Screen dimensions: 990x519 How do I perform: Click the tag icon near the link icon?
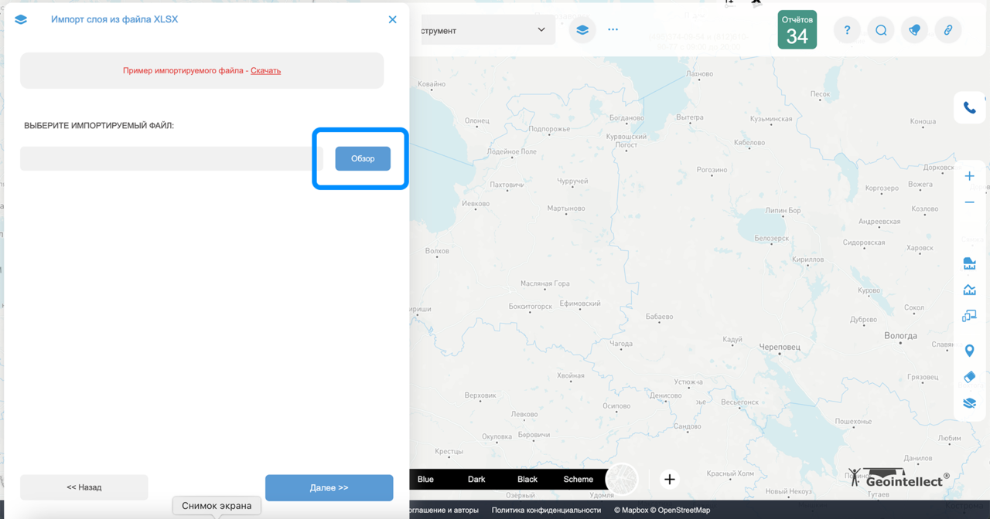click(914, 29)
